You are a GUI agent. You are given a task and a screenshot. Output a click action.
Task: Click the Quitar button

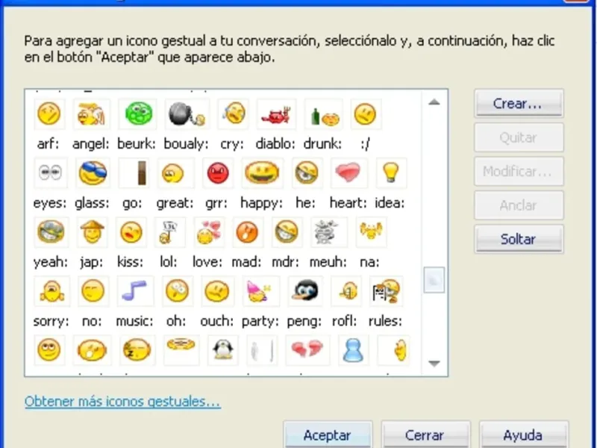click(519, 137)
